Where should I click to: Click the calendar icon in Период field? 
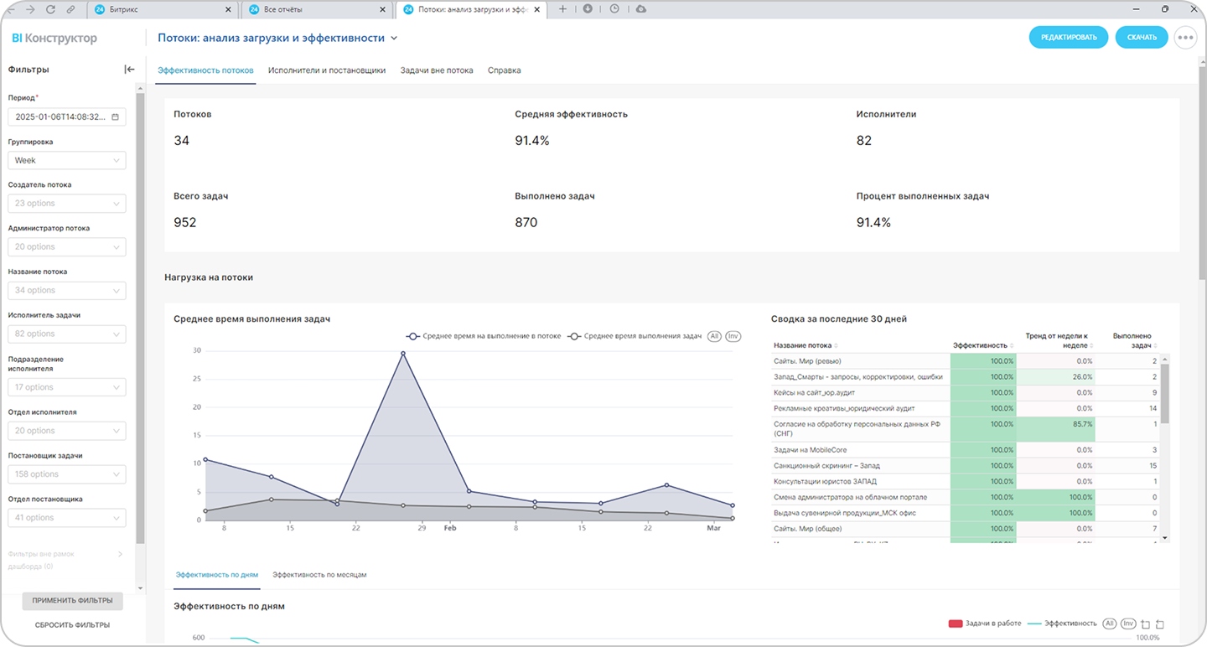point(115,117)
